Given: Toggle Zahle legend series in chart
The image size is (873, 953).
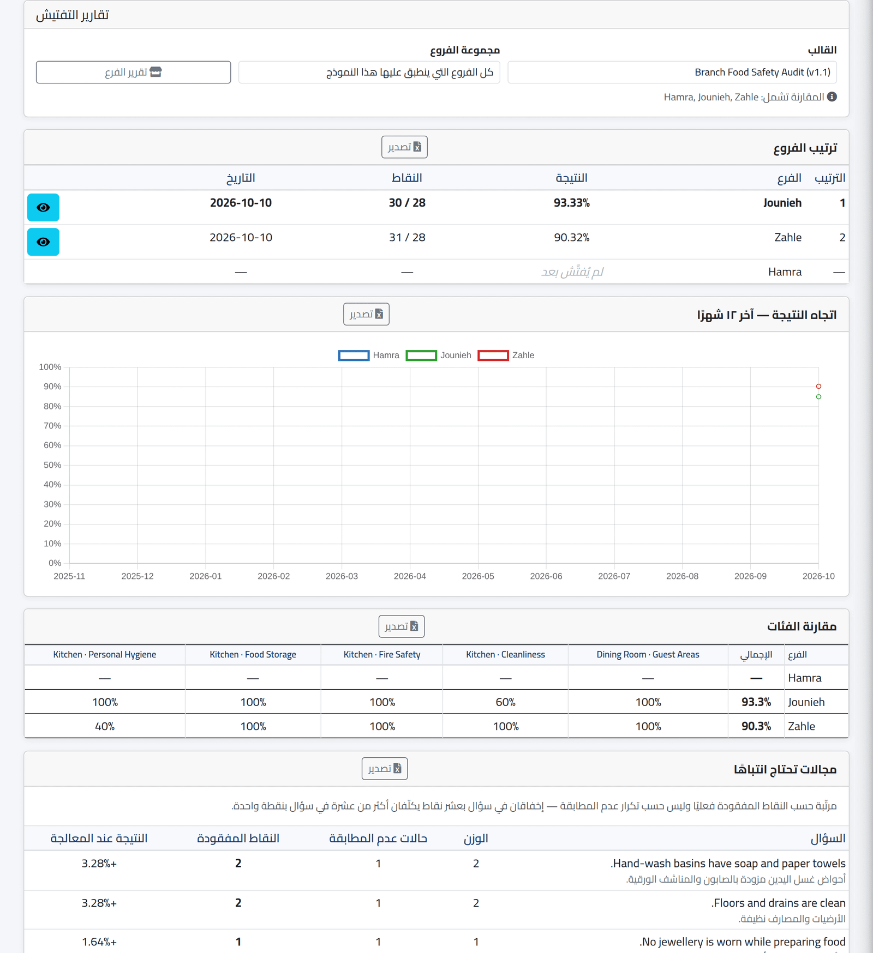Looking at the screenshot, I should (x=506, y=355).
